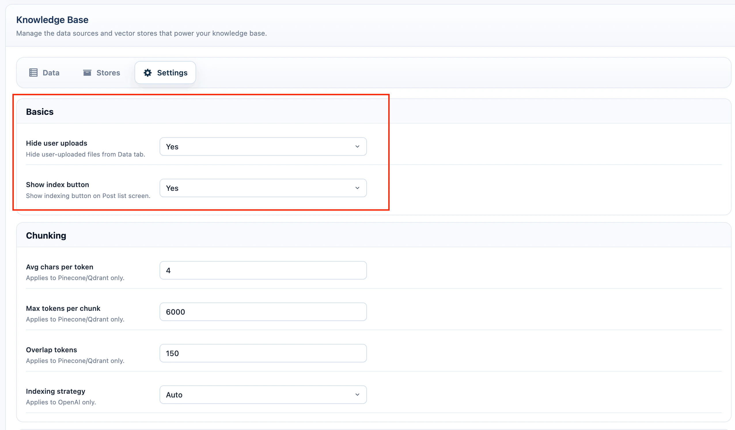
Task: Select the Settings tab
Action: tap(165, 73)
